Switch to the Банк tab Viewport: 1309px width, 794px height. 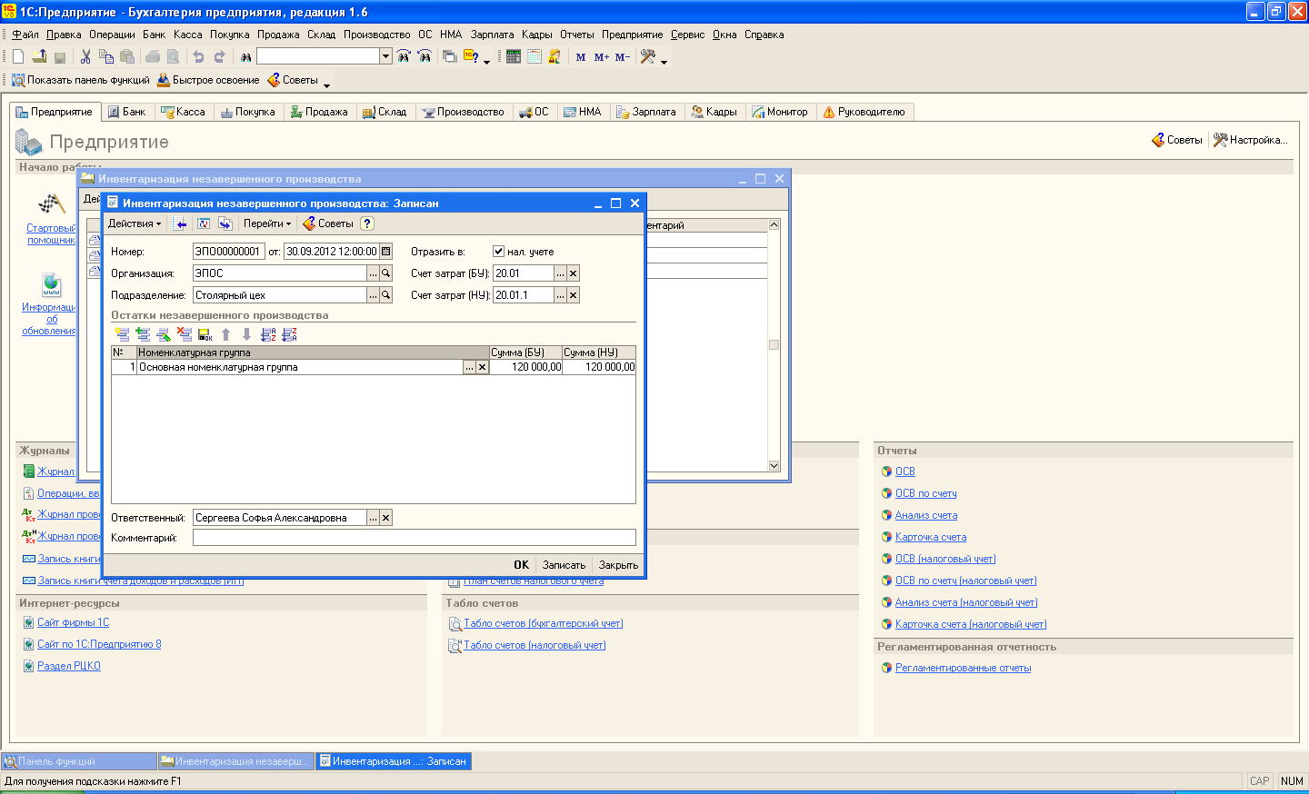[126, 112]
